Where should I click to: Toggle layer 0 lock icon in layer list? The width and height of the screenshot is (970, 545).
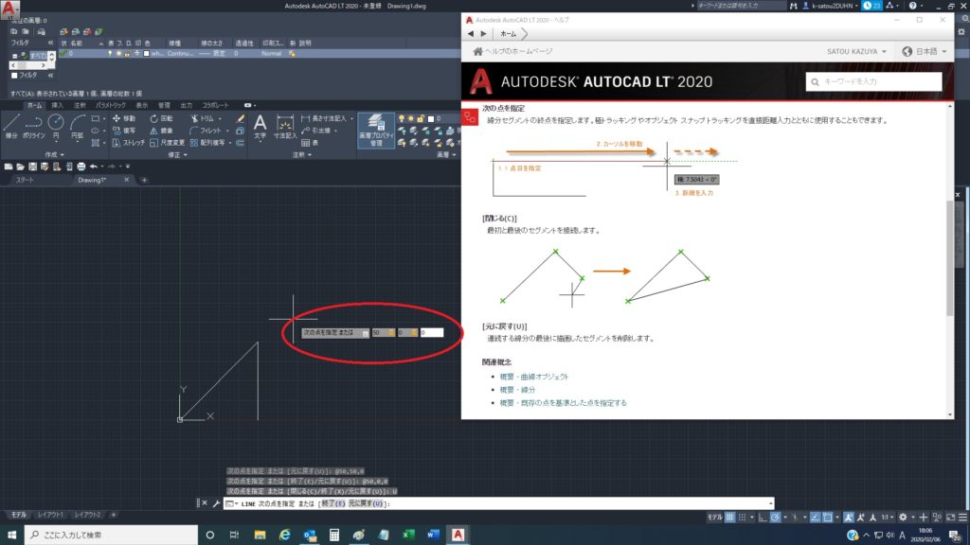tap(128, 54)
